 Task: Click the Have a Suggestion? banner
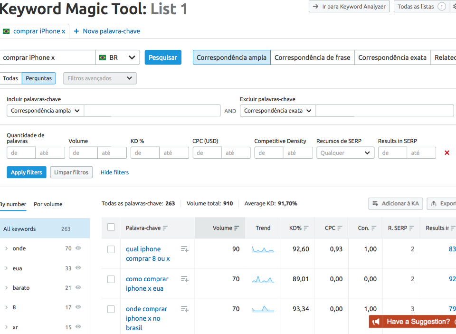tap(412, 322)
